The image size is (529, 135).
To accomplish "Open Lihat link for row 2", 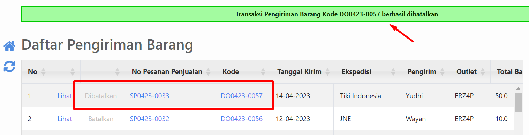I will coord(65,119).
